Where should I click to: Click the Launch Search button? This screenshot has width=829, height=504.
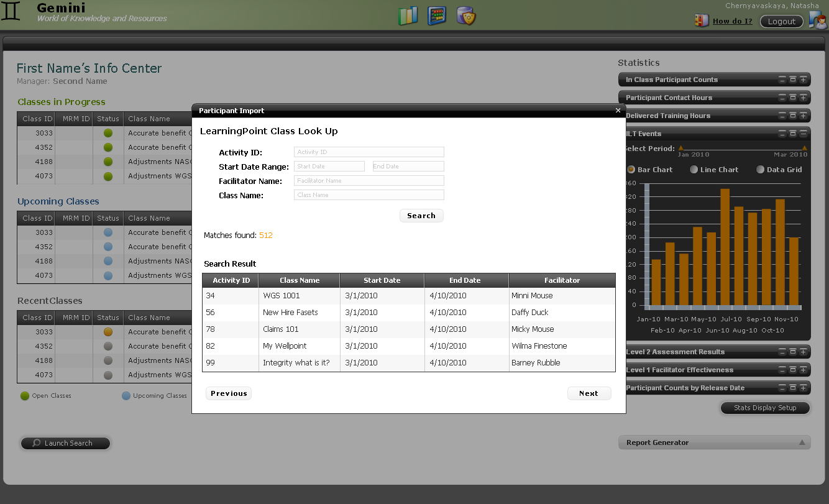[65, 443]
